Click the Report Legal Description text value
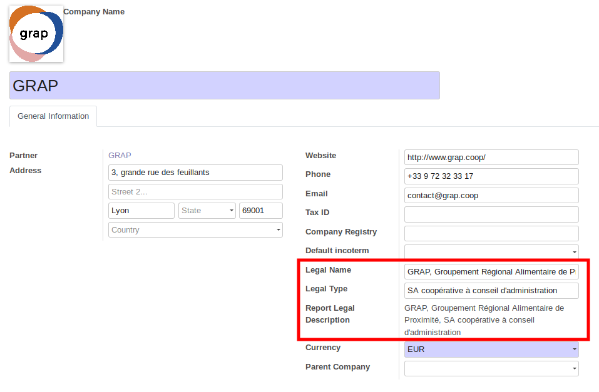 (x=484, y=320)
